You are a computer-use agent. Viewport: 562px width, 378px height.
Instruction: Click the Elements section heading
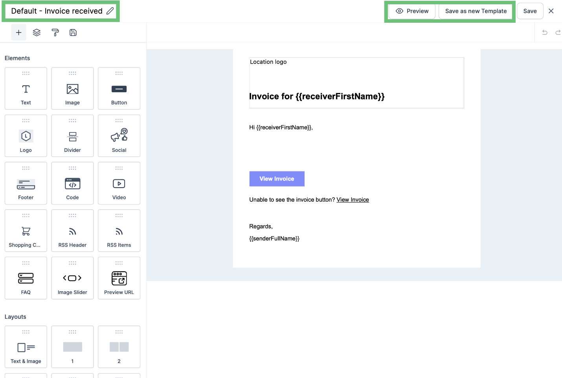click(x=17, y=58)
